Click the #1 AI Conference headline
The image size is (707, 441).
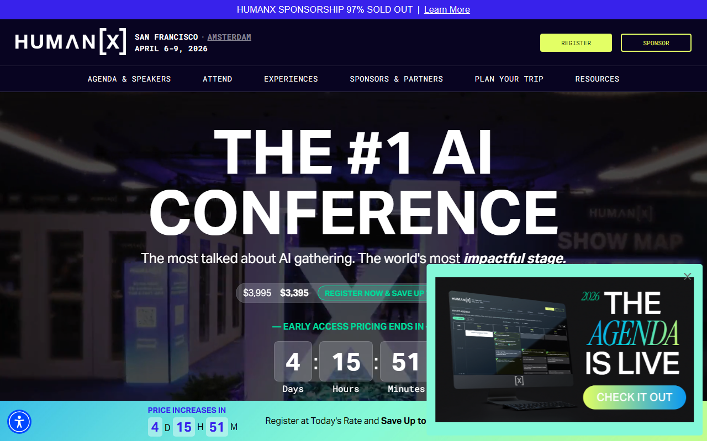click(x=353, y=182)
